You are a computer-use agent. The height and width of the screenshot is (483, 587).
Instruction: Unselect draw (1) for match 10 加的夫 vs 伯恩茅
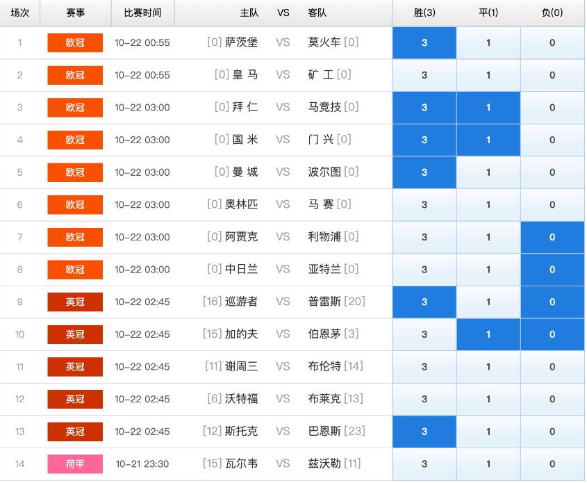pos(488,334)
